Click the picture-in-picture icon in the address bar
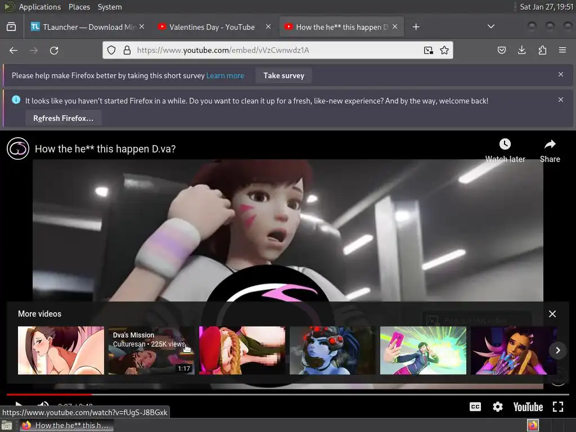 (428, 50)
